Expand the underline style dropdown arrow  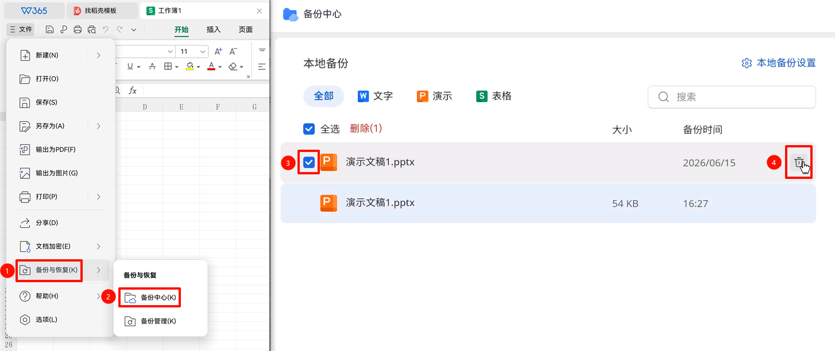139,67
